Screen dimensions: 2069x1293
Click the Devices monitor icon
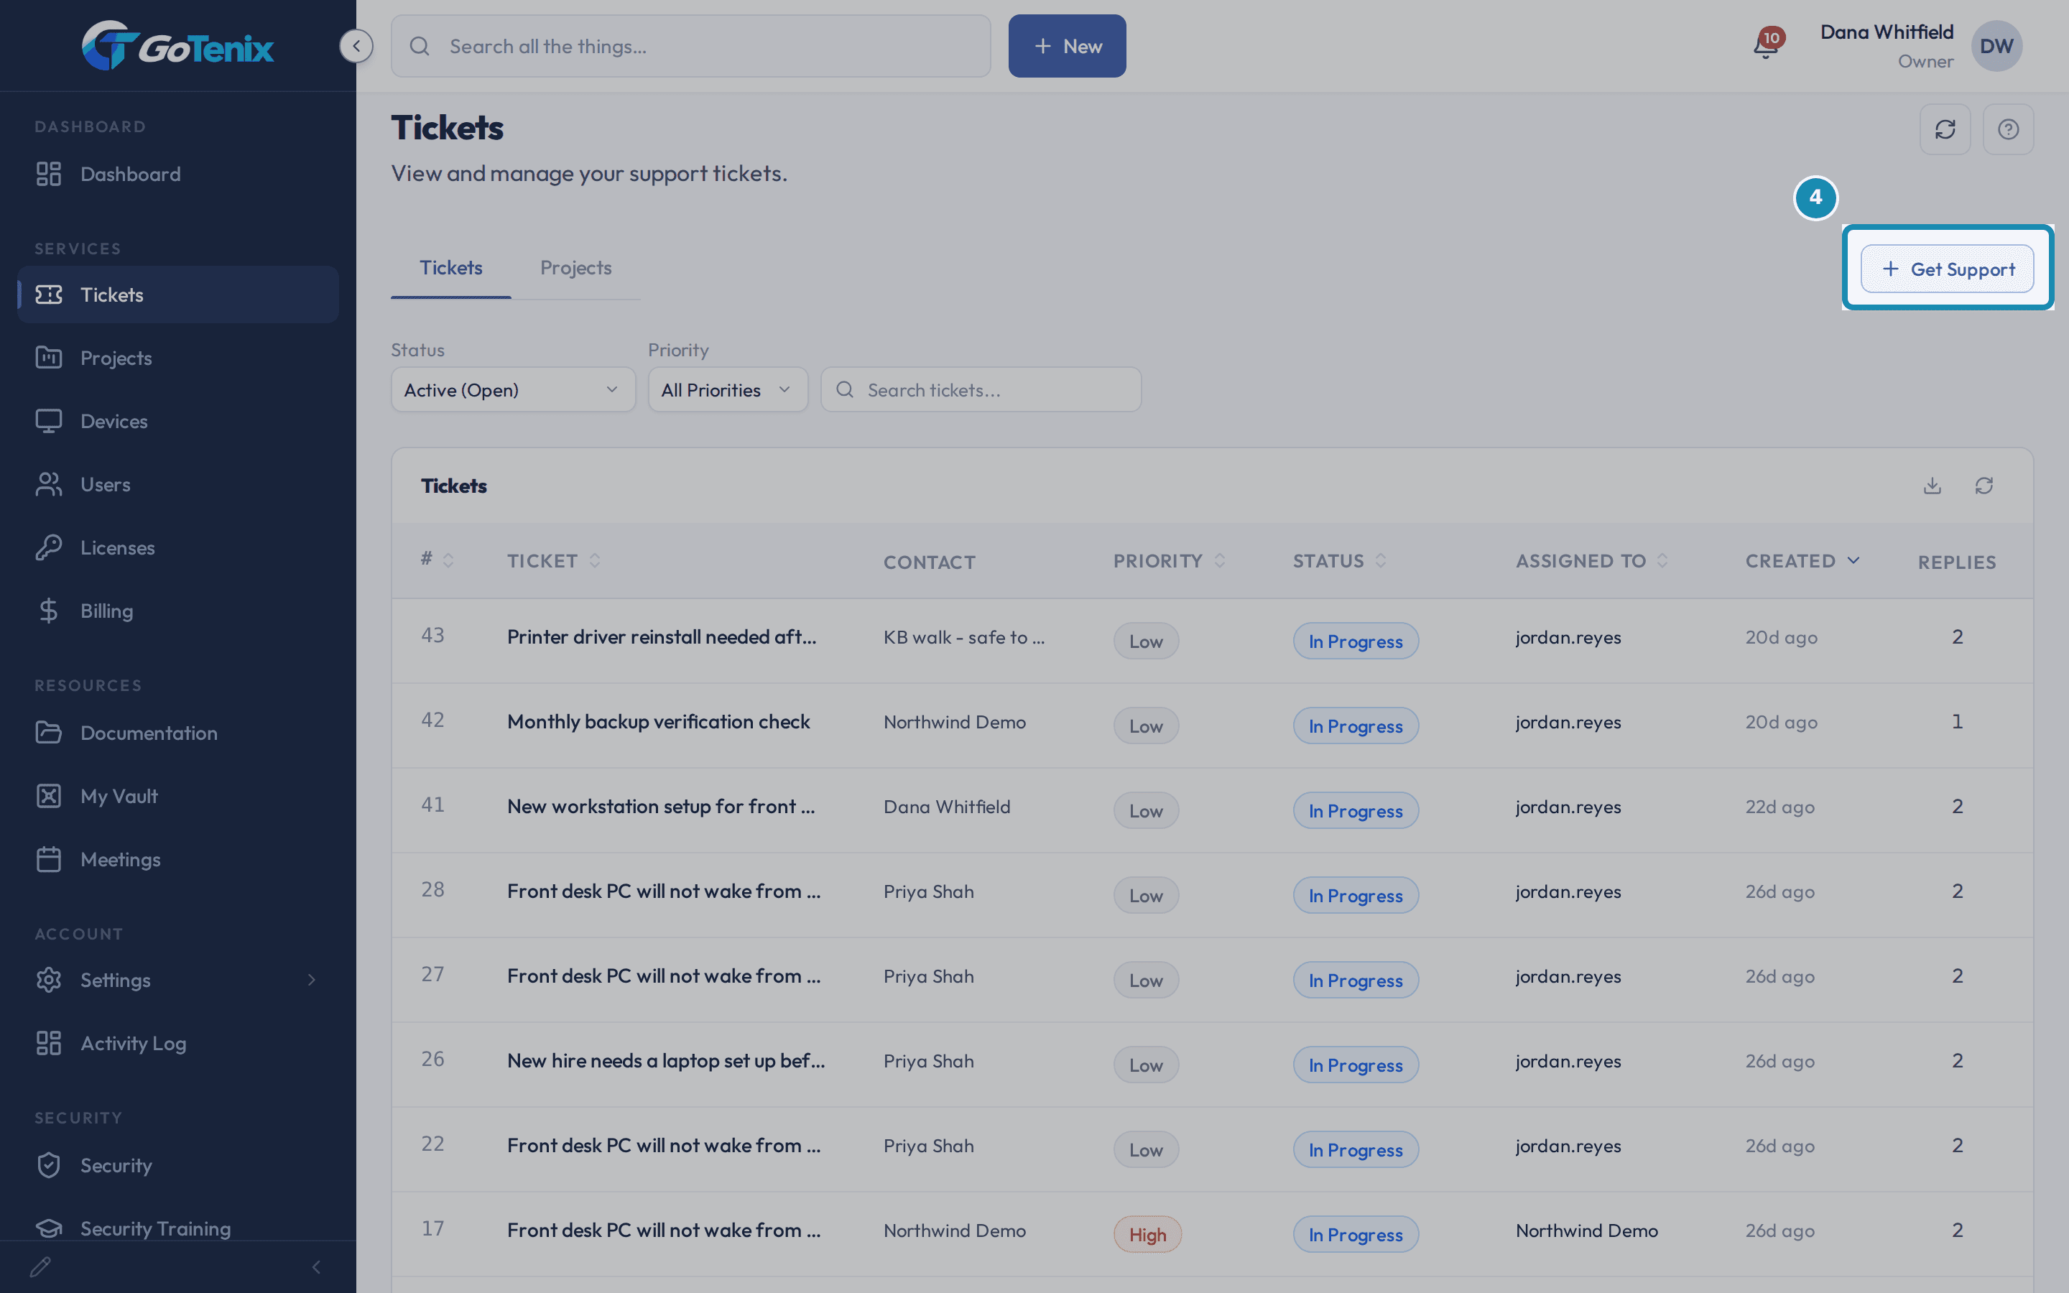point(49,421)
